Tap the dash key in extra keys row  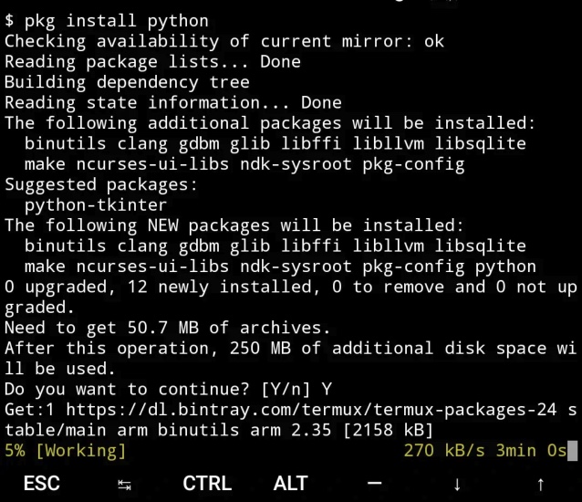[x=373, y=484]
